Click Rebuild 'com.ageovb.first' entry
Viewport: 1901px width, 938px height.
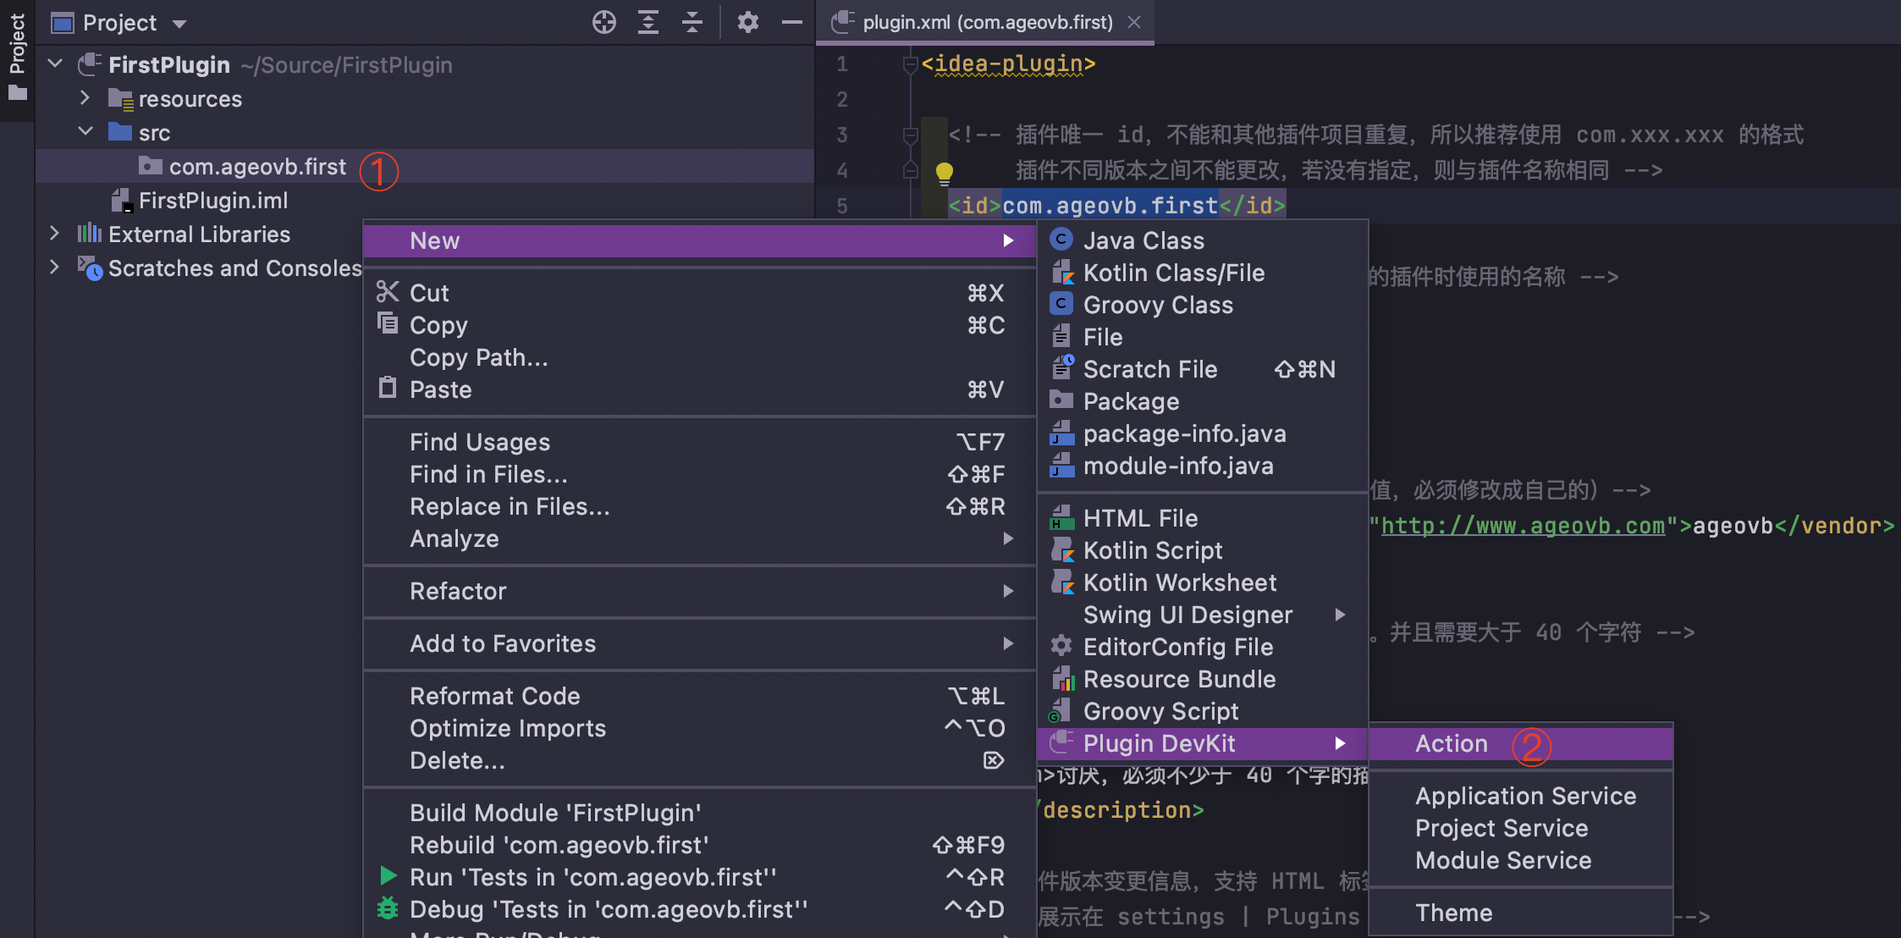(700, 845)
